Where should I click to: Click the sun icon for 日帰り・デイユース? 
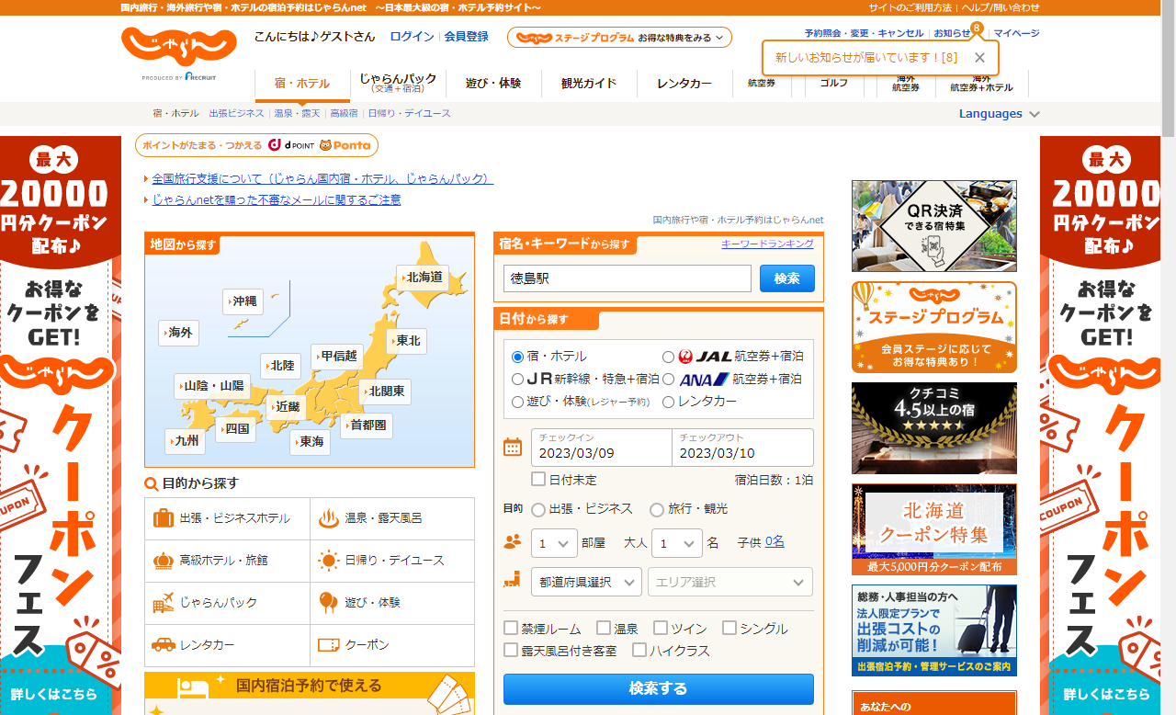pyautogui.click(x=329, y=561)
